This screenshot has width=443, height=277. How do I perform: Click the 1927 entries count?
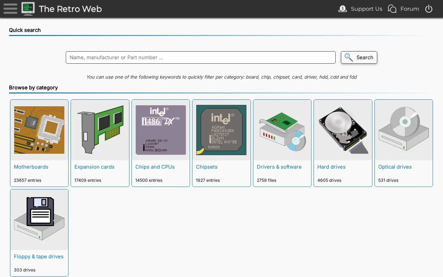pyautogui.click(x=208, y=180)
